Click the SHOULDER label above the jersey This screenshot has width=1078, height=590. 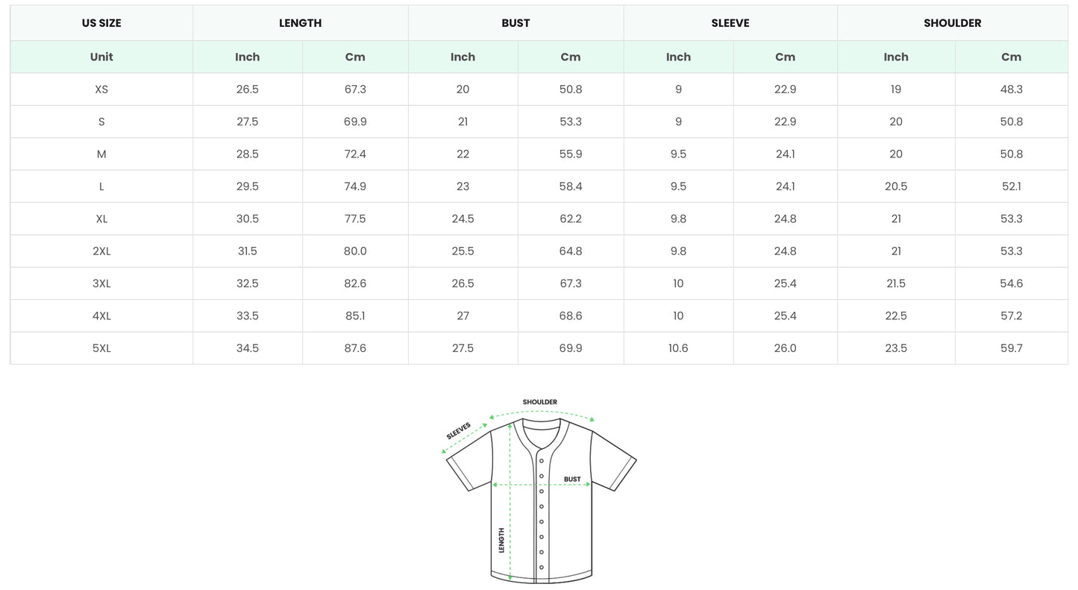[x=539, y=403]
